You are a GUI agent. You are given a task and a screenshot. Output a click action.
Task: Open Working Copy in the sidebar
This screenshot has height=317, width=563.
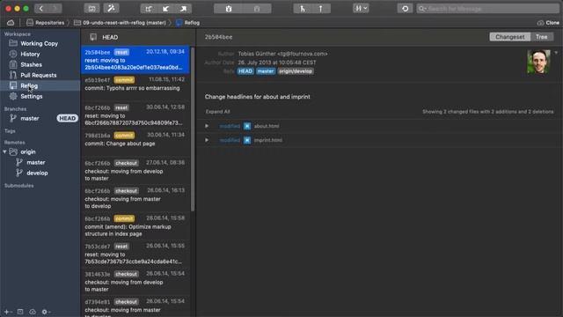(40, 43)
